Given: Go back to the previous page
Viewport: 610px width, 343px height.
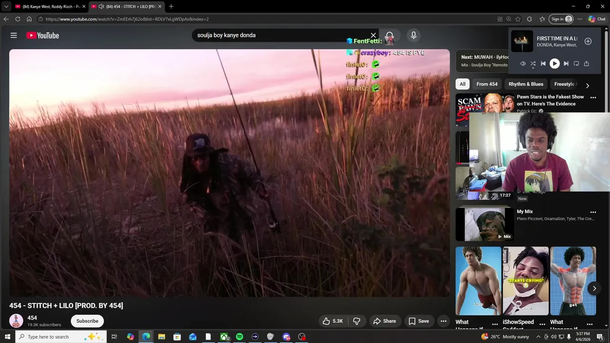Looking at the screenshot, I should 6,19.
